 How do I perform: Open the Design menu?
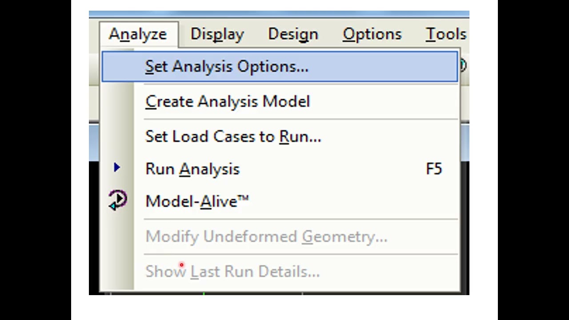pos(293,34)
